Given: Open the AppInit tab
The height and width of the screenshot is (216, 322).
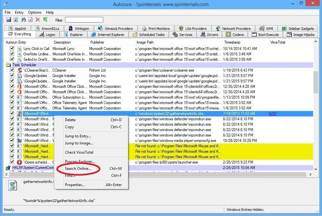Looking at the screenshot, I should 18,29.
